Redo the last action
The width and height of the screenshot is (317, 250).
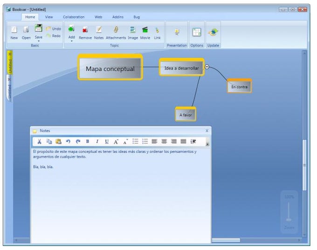click(53, 36)
